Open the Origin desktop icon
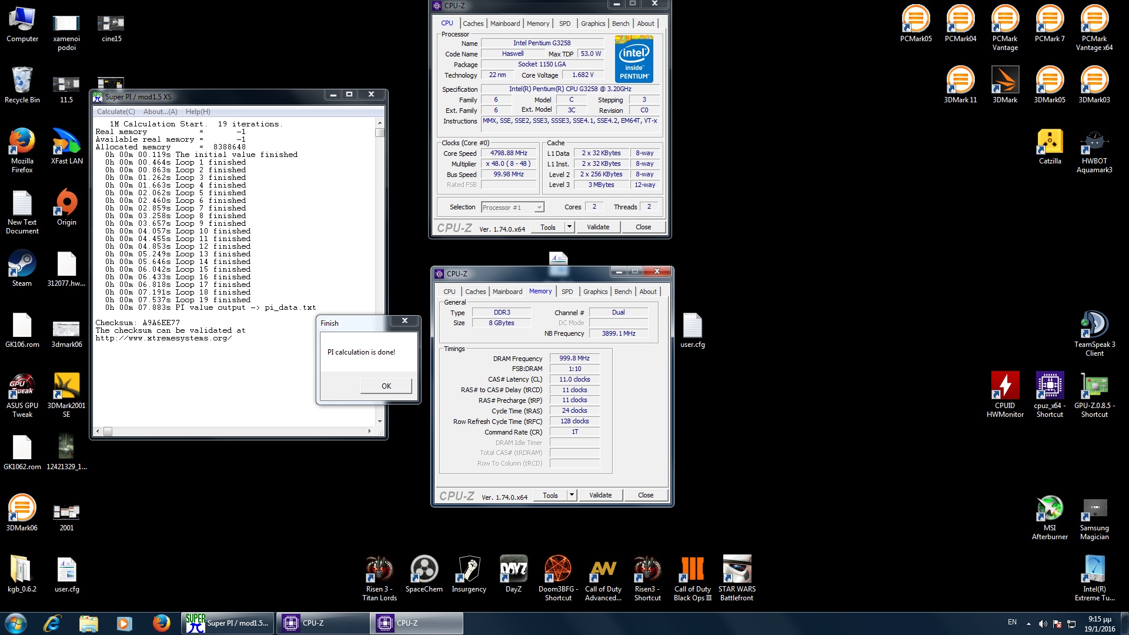 66,206
